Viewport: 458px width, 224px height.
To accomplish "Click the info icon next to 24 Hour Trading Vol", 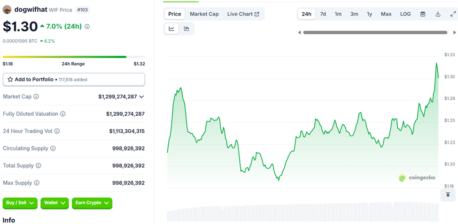I will (x=57, y=131).
